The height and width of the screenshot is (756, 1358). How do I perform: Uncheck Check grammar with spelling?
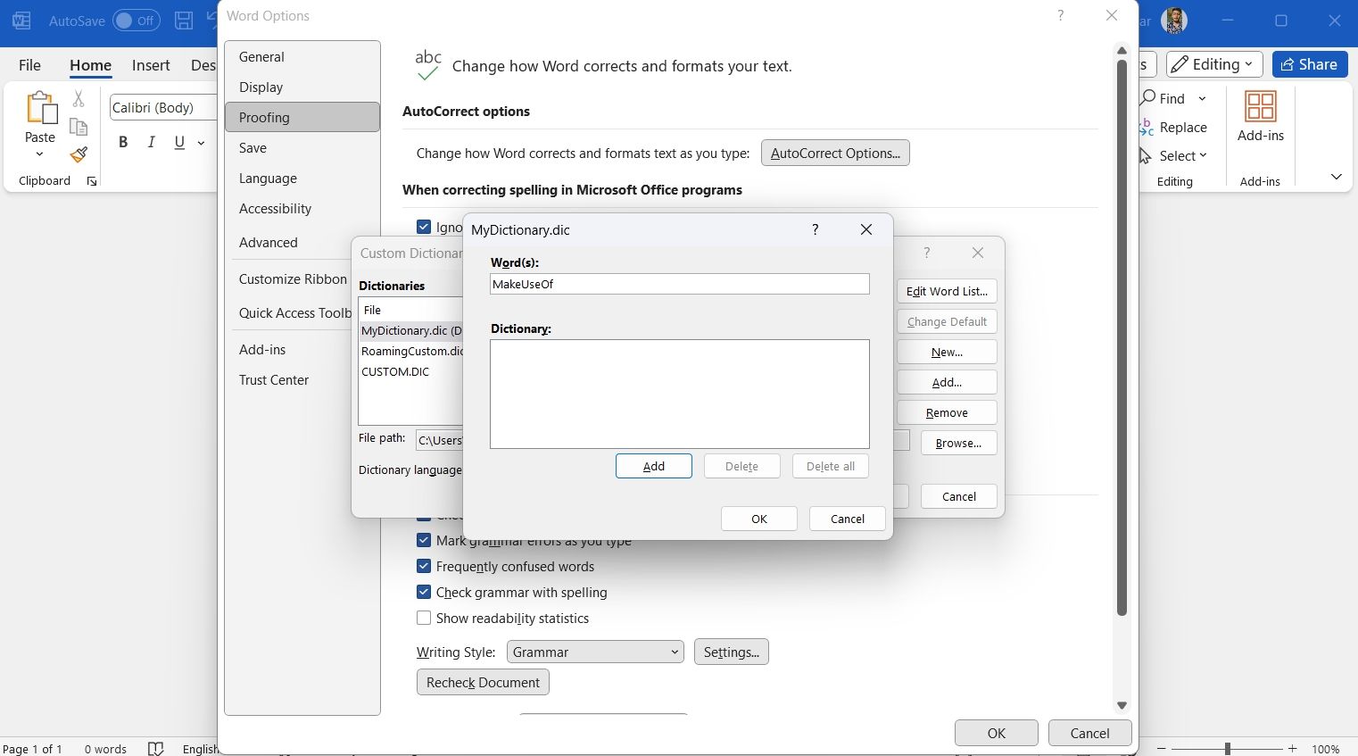pyautogui.click(x=424, y=592)
